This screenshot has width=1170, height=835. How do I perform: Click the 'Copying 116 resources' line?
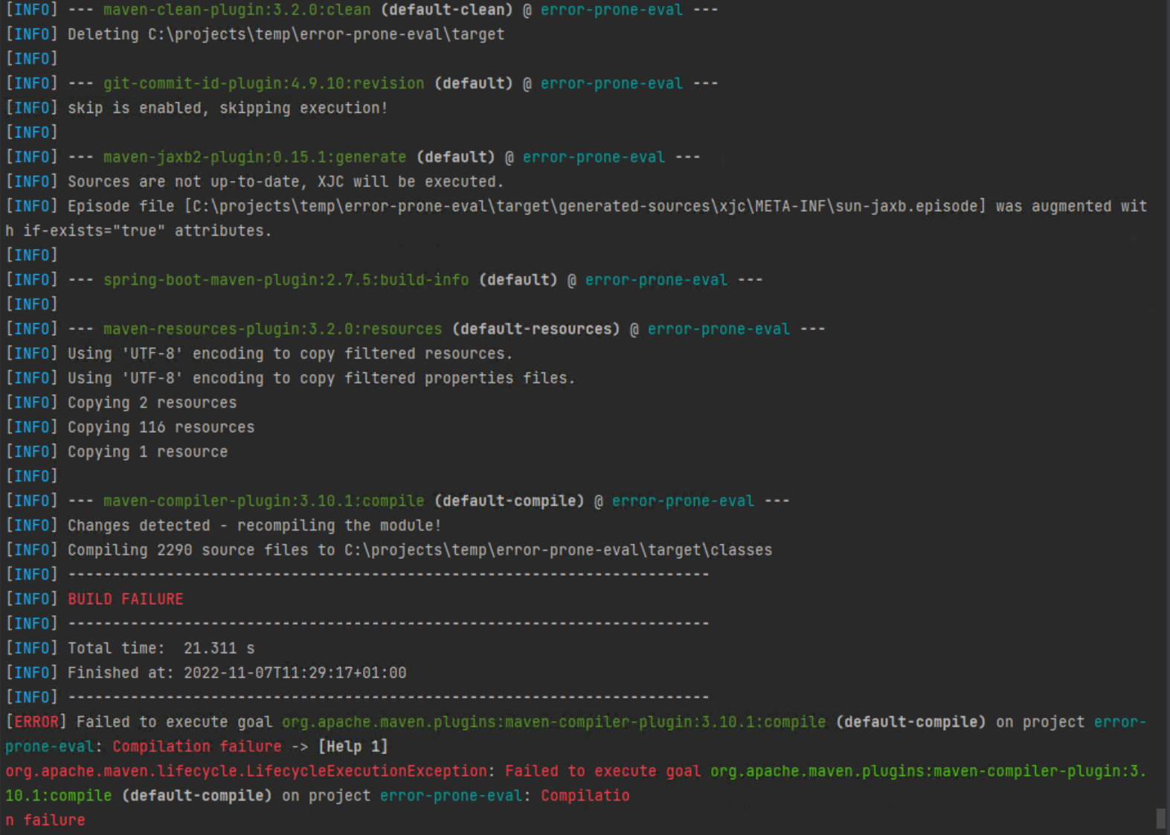pyautogui.click(x=161, y=427)
